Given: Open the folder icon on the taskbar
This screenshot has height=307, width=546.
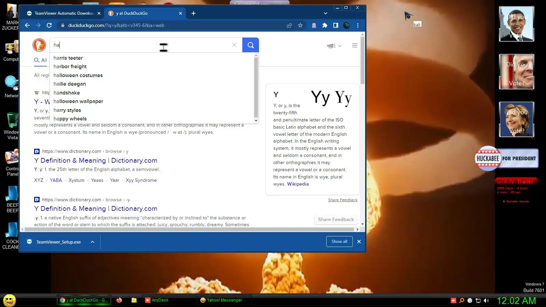Looking at the screenshot, I should (134, 300).
